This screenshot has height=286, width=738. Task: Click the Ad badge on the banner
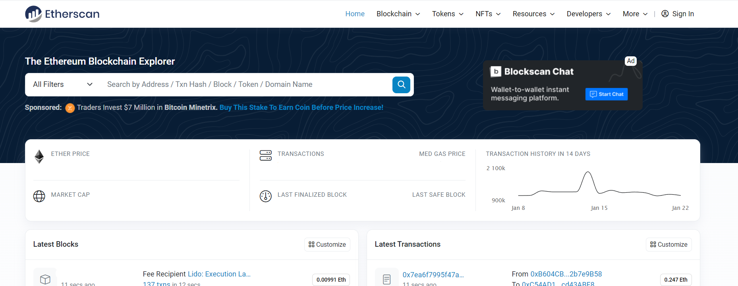coord(631,61)
